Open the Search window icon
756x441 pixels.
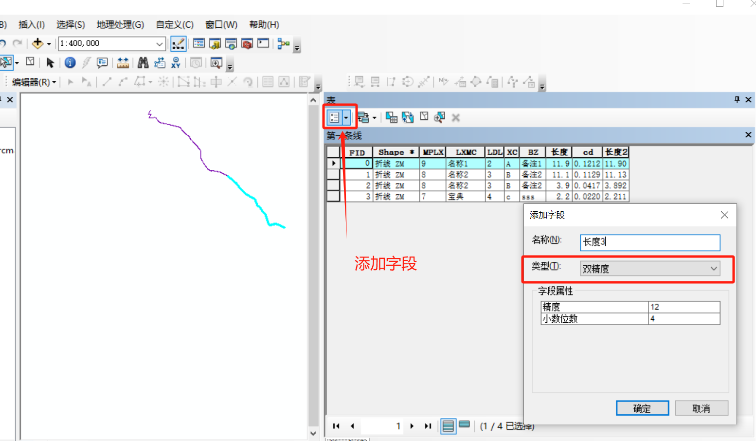[231, 43]
